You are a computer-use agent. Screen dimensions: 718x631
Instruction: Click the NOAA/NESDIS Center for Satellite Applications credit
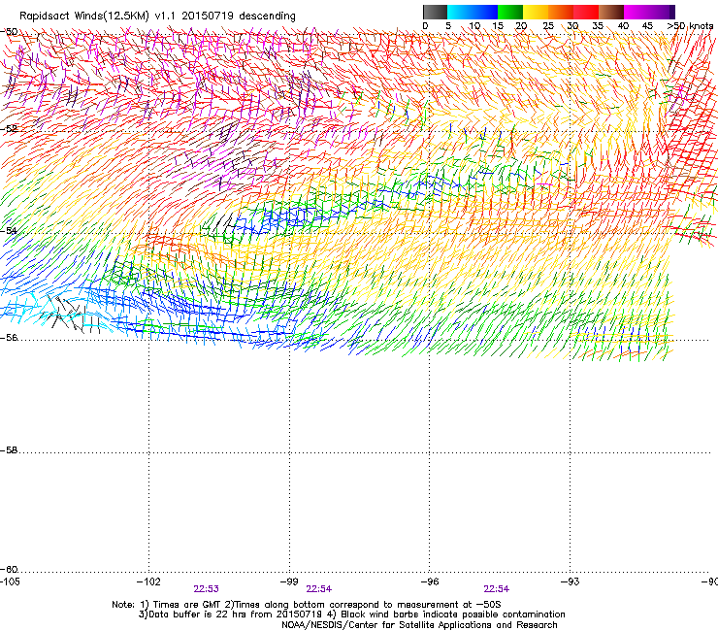(x=419, y=625)
